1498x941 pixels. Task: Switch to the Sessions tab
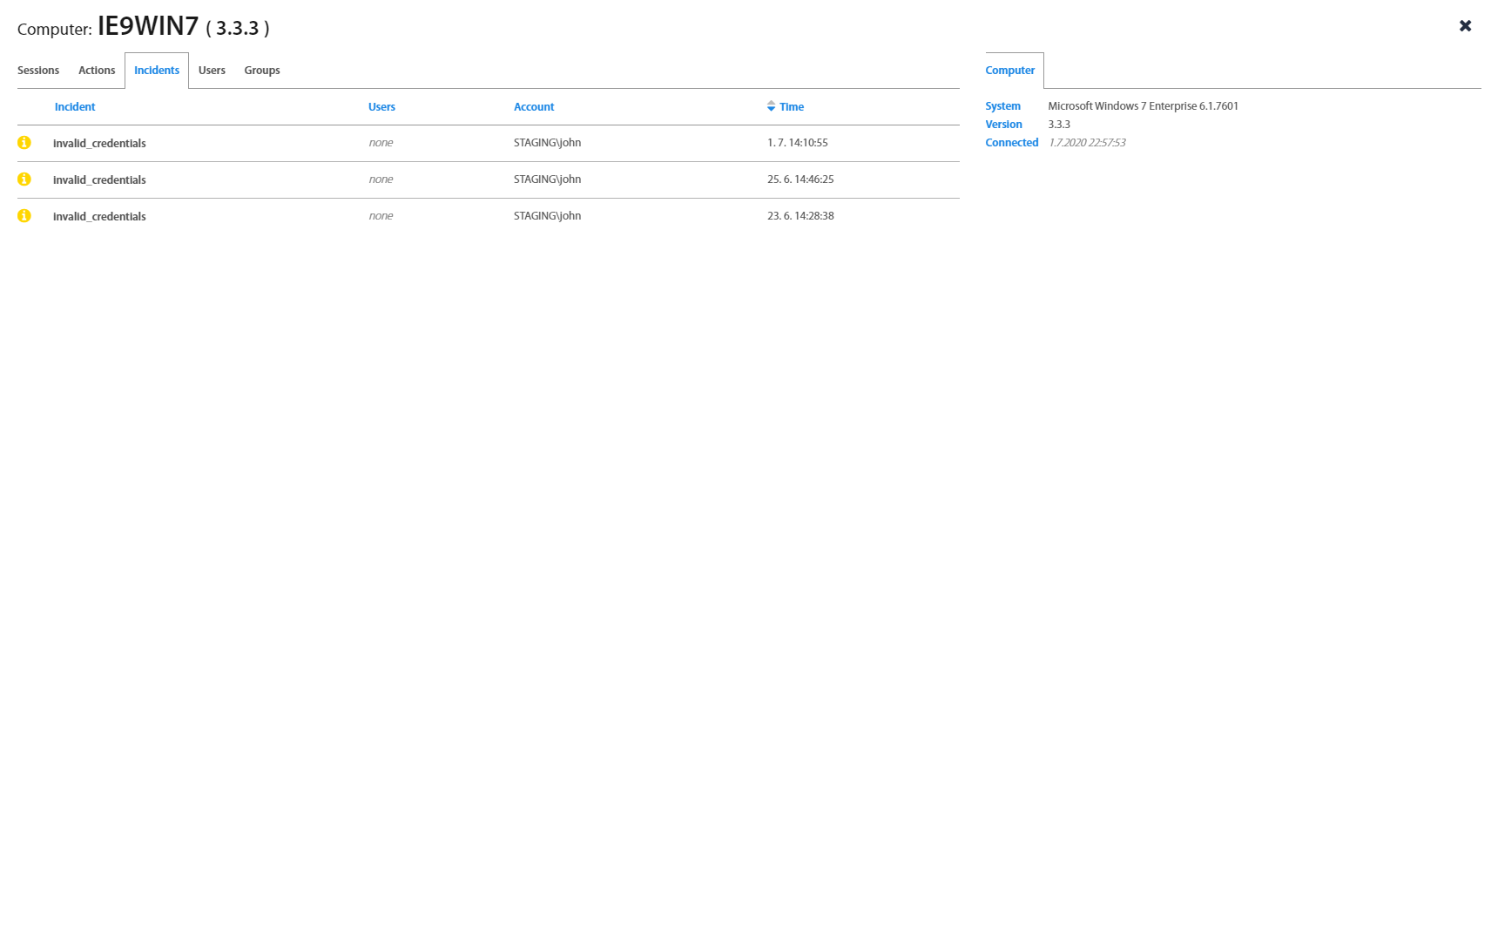coord(38,71)
